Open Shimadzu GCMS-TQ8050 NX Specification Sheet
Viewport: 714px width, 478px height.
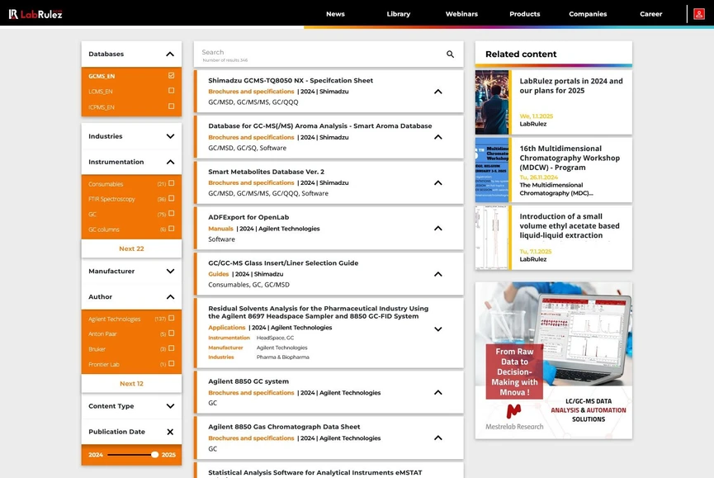tap(291, 81)
